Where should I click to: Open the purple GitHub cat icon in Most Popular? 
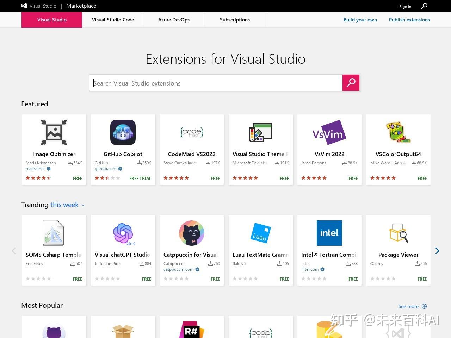[x=54, y=330]
